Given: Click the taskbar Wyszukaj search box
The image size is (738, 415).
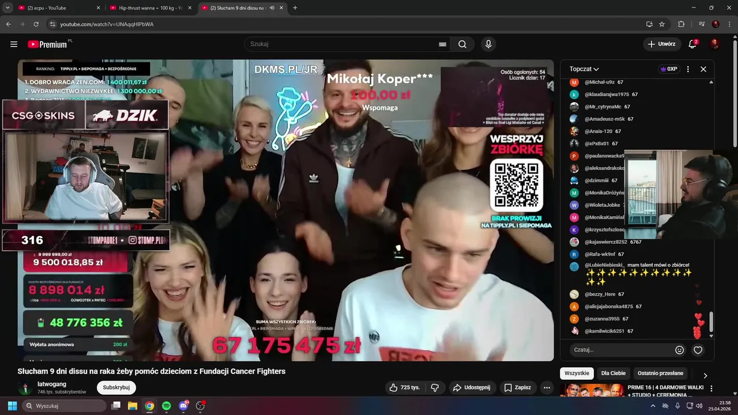Looking at the screenshot, I should click(65, 406).
